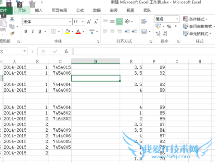Viewport: 215px width, 163px height.
Task: Click cell containing 7454015
Action: coord(60,67)
